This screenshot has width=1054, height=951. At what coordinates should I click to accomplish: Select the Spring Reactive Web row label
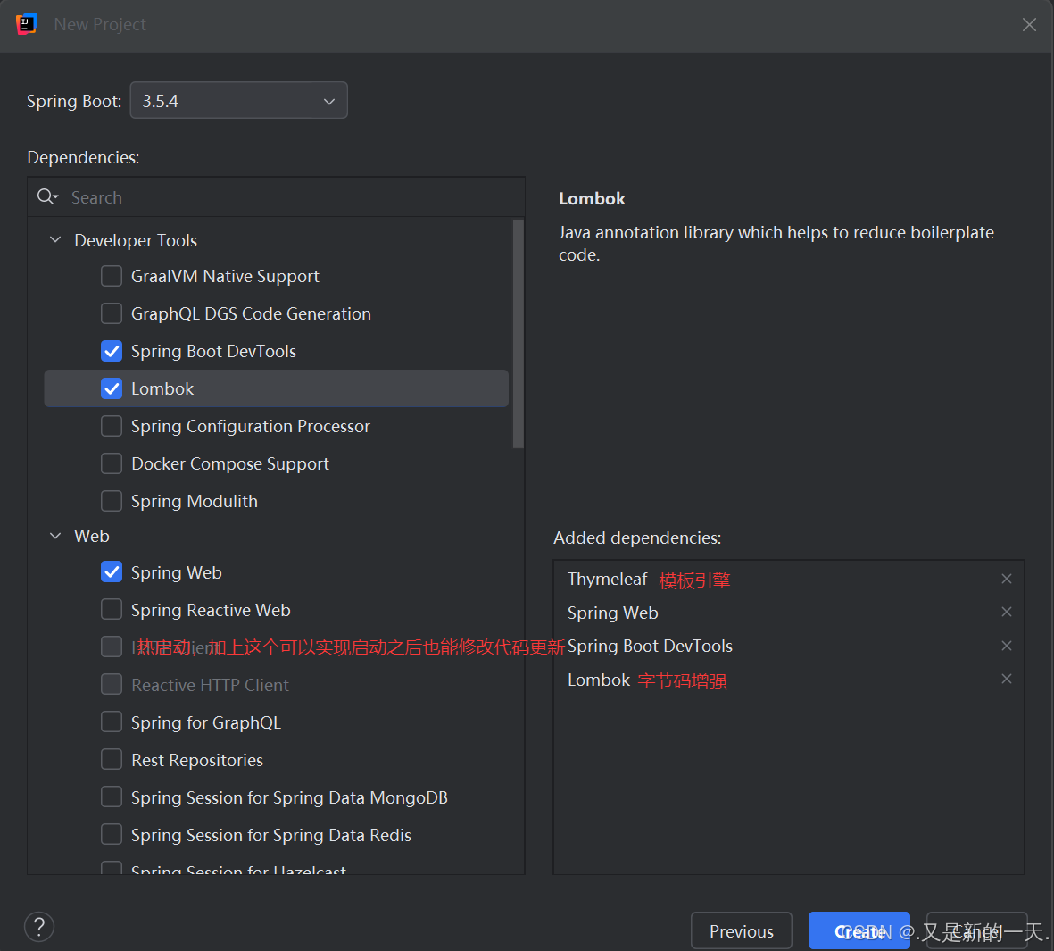coord(211,610)
